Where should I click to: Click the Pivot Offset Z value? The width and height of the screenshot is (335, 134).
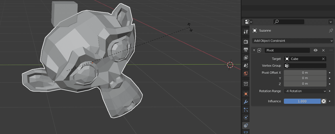[x=305, y=84]
